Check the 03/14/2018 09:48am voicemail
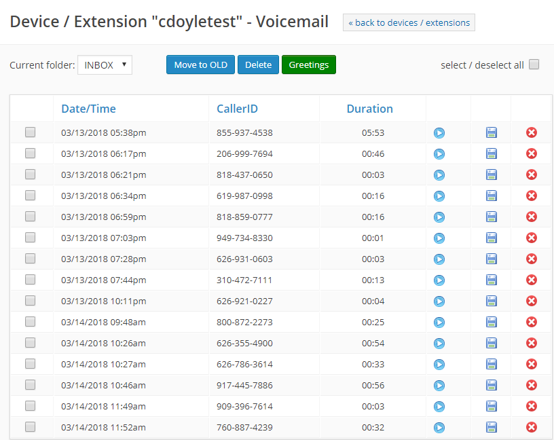554x440 pixels. pyautogui.click(x=30, y=322)
